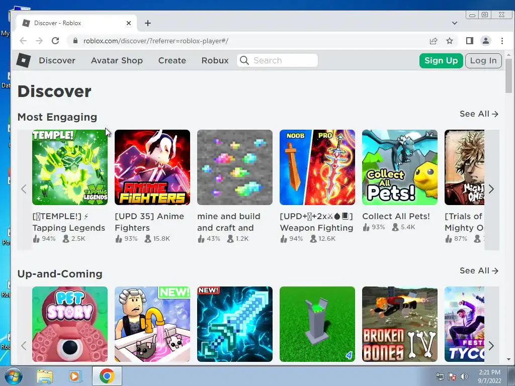Open Tapping Legends game thumbnail
515x386 pixels.
pyautogui.click(x=70, y=167)
